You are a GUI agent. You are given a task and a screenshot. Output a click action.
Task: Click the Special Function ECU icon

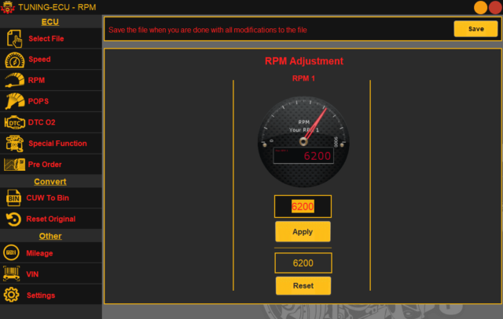[14, 143]
